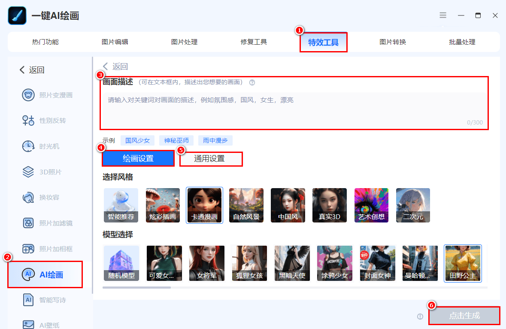Click the 画面描述 text input box
The width and height of the screenshot is (506, 329).
click(x=294, y=110)
